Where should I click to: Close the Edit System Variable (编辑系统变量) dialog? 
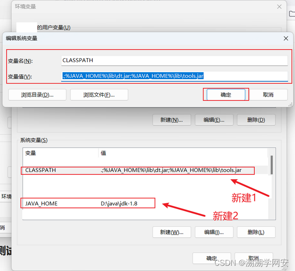286,38
